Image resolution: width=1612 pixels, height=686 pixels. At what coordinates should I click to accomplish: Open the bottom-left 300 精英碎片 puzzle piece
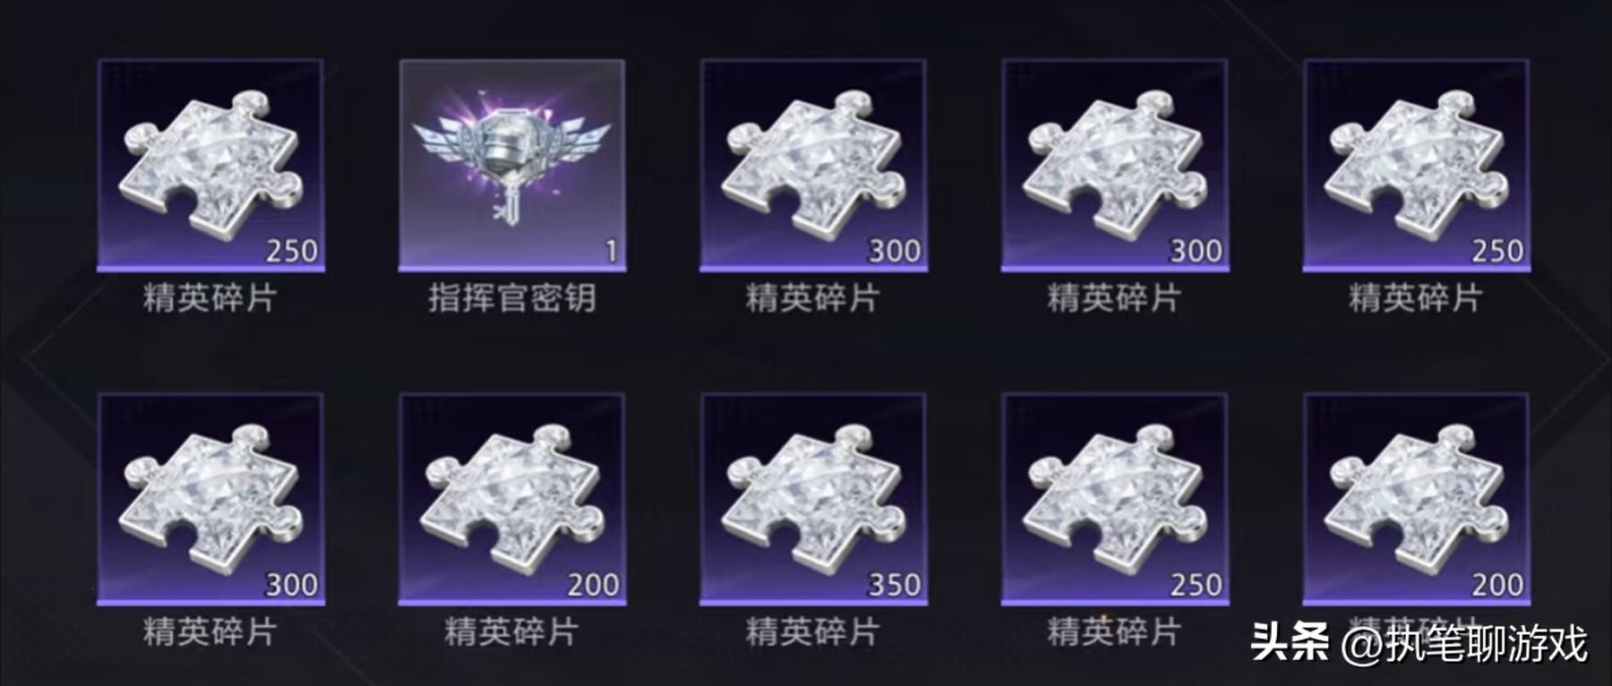tap(210, 500)
